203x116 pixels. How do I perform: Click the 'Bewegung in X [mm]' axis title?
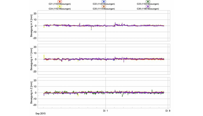(30, 26)
